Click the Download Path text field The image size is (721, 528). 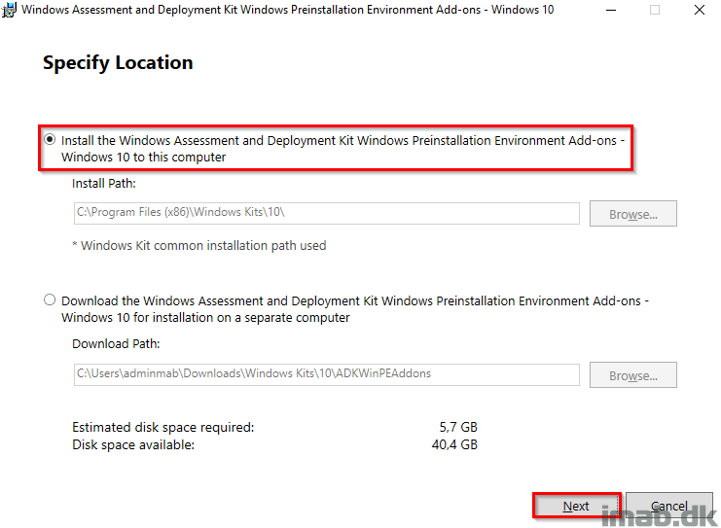pyautogui.click(x=327, y=374)
